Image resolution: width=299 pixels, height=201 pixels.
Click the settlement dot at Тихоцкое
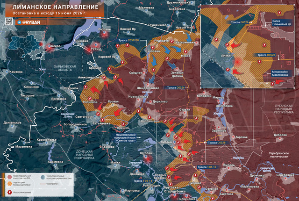click(28, 99)
